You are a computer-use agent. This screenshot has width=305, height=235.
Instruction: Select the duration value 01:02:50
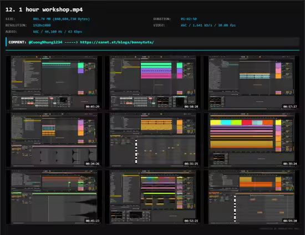pyautogui.click(x=189, y=19)
